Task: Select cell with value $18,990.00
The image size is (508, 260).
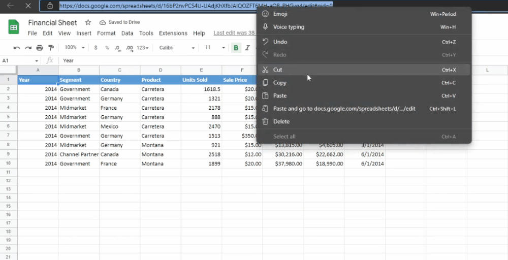Action: [324, 164]
